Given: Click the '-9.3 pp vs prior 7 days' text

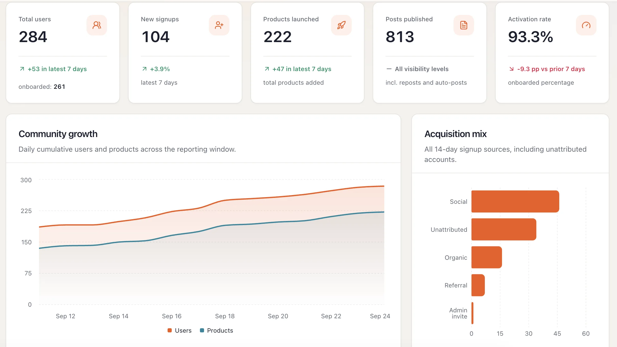Looking at the screenshot, I should coord(551,69).
